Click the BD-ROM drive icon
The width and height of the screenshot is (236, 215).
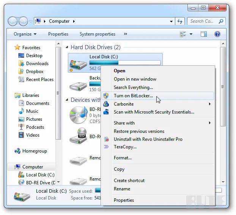click(x=78, y=136)
